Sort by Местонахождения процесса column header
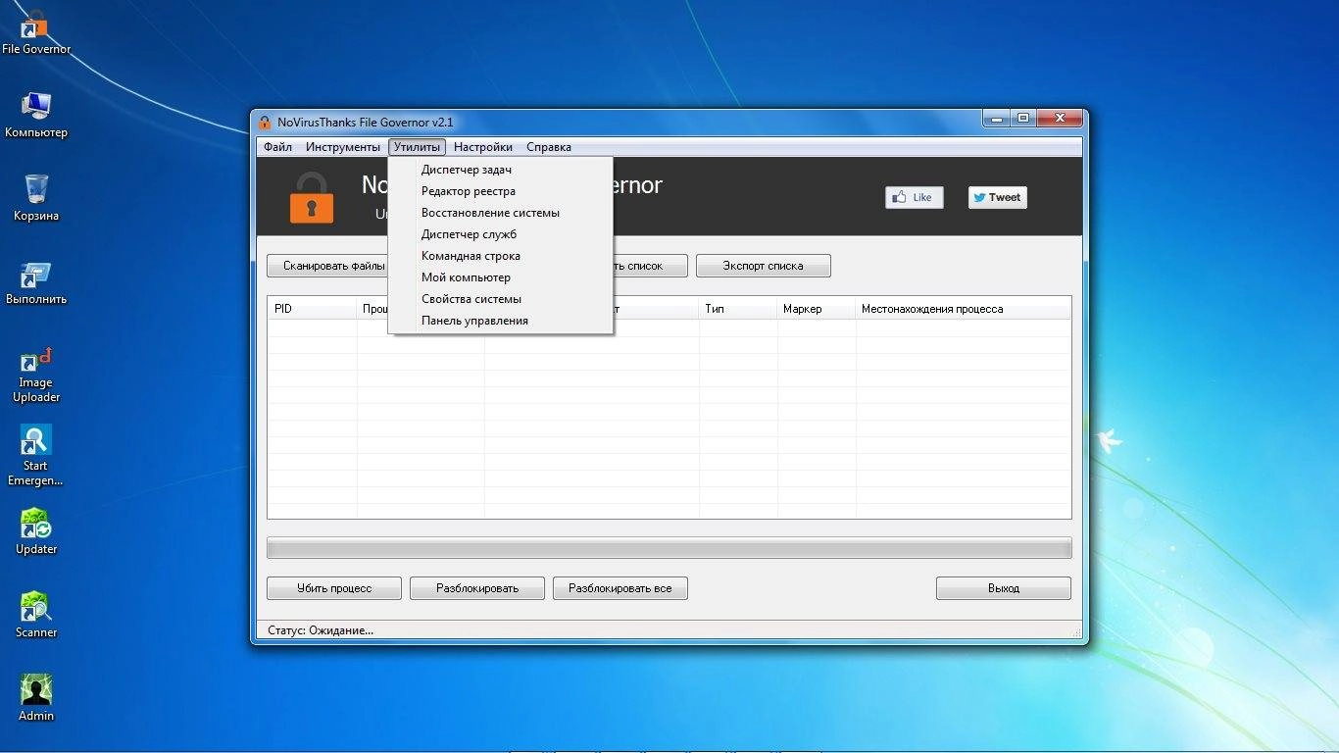This screenshot has height=753, width=1339. (963, 309)
